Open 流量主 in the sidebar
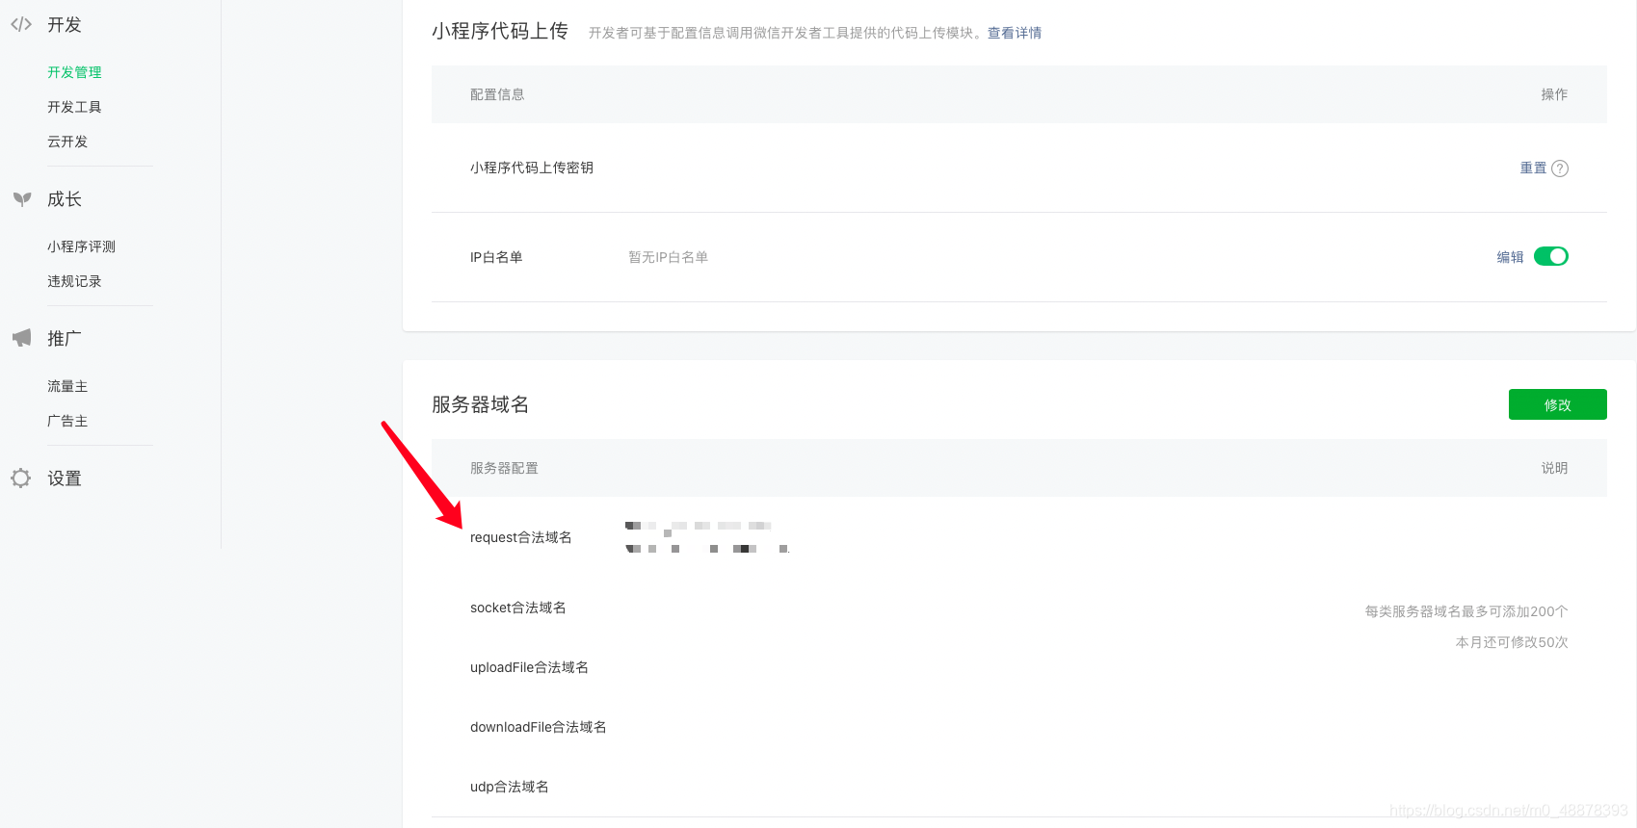1637x828 pixels. click(67, 386)
